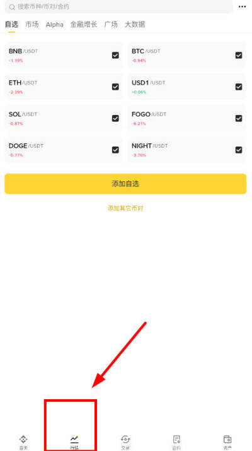Open the futures contract icon in bottom bar
This screenshot has width=252, height=451.
(176, 439)
